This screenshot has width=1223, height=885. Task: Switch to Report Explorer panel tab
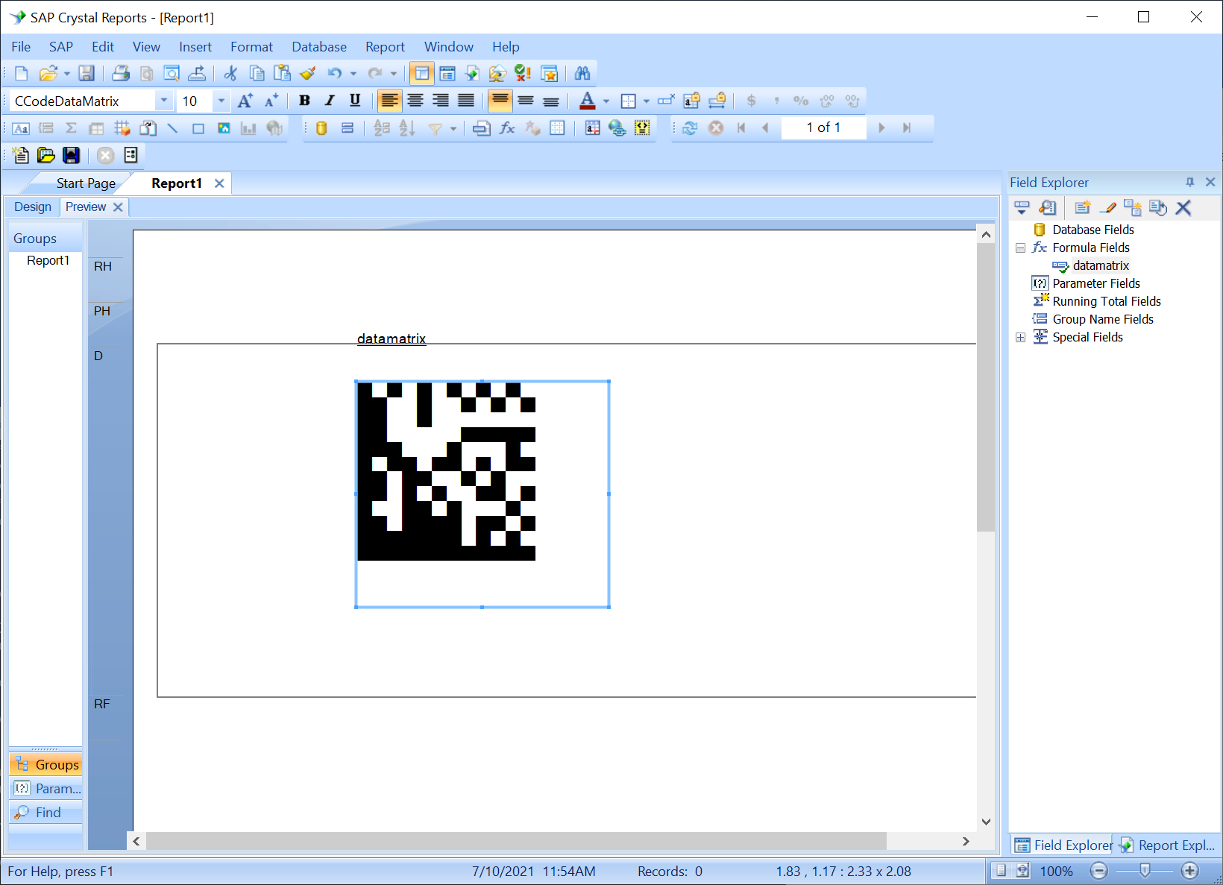[x=1169, y=845]
